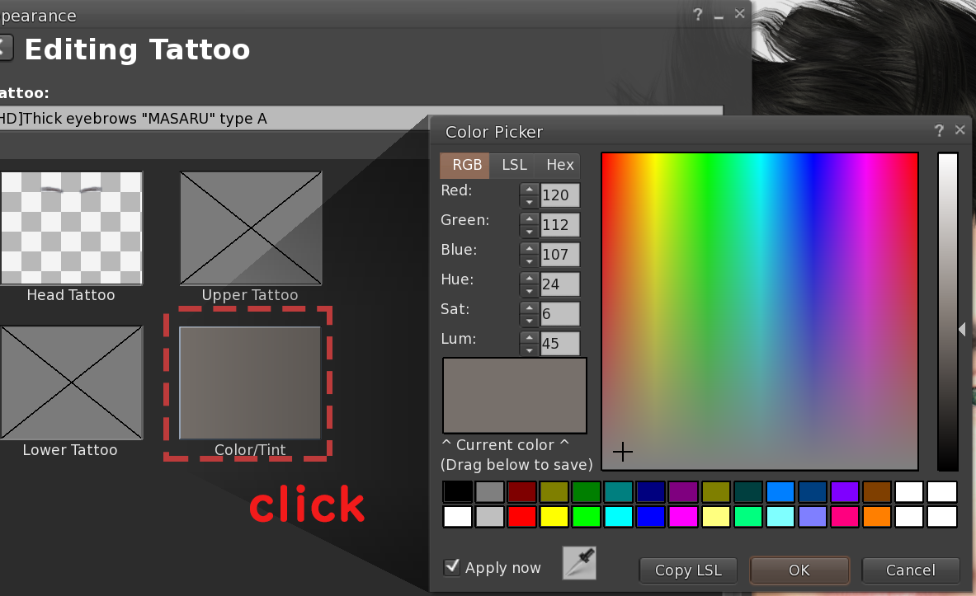Select the periwinkle palette swatch
Screen dimensions: 976x596
point(813,516)
